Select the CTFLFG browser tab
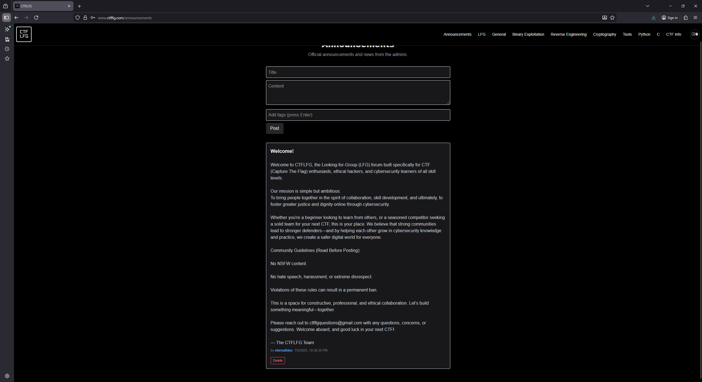This screenshot has height=382, width=702. pyautogui.click(x=43, y=6)
